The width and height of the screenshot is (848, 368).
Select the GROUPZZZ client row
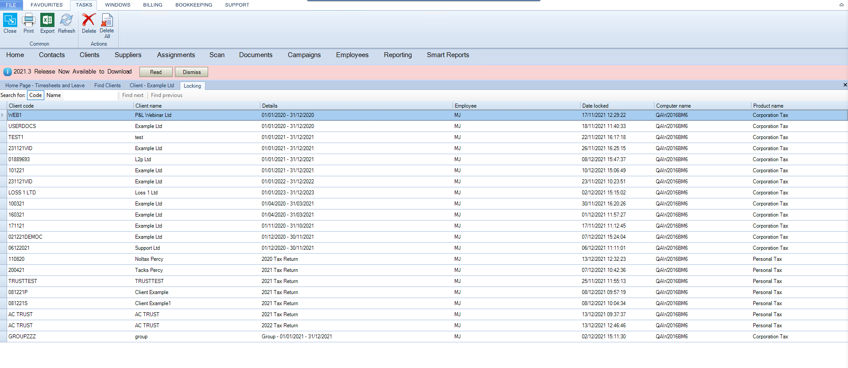point(427,337)
